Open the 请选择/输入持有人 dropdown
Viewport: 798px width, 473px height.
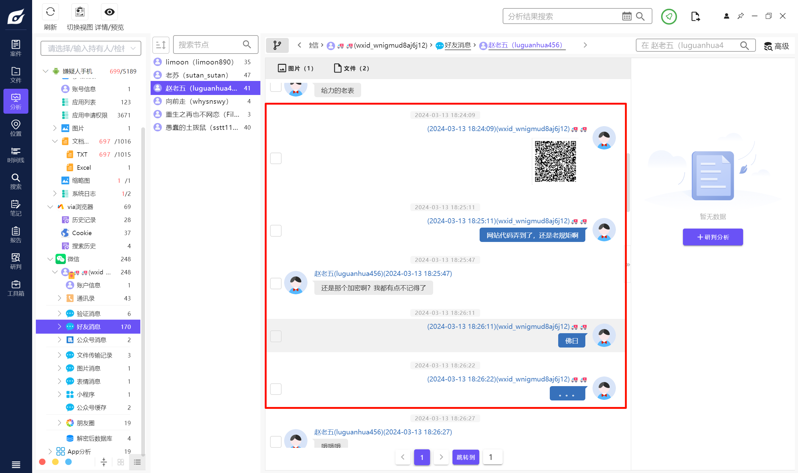point(91,48)
